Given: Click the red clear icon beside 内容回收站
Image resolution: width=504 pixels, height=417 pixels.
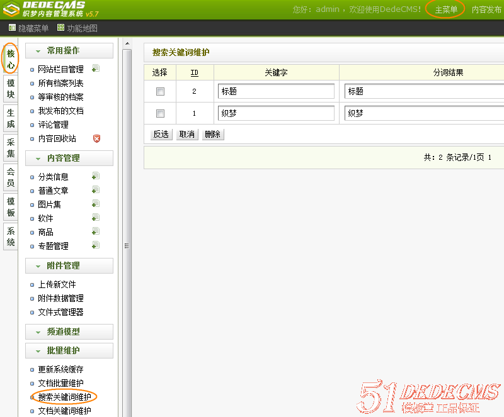Looking at the screenshot, I should pyautogui.click(x=96, y=138).
